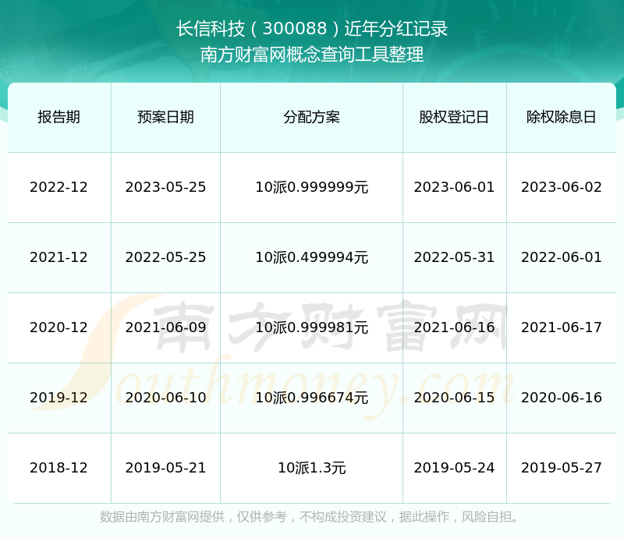Select registration date 2021-06-16

point(454,327)
